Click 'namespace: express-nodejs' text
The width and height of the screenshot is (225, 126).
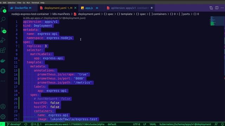coord(49,38)
